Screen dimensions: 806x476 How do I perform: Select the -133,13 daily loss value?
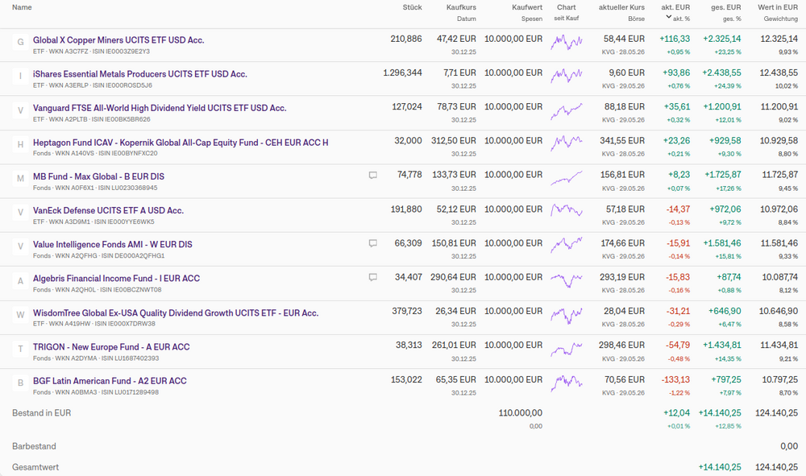pyautogui.click(x=675, y=379)
